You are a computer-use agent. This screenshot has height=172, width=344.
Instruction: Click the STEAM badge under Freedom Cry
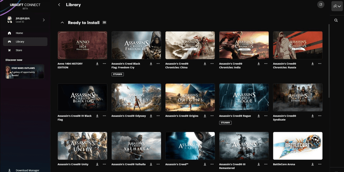118,74
